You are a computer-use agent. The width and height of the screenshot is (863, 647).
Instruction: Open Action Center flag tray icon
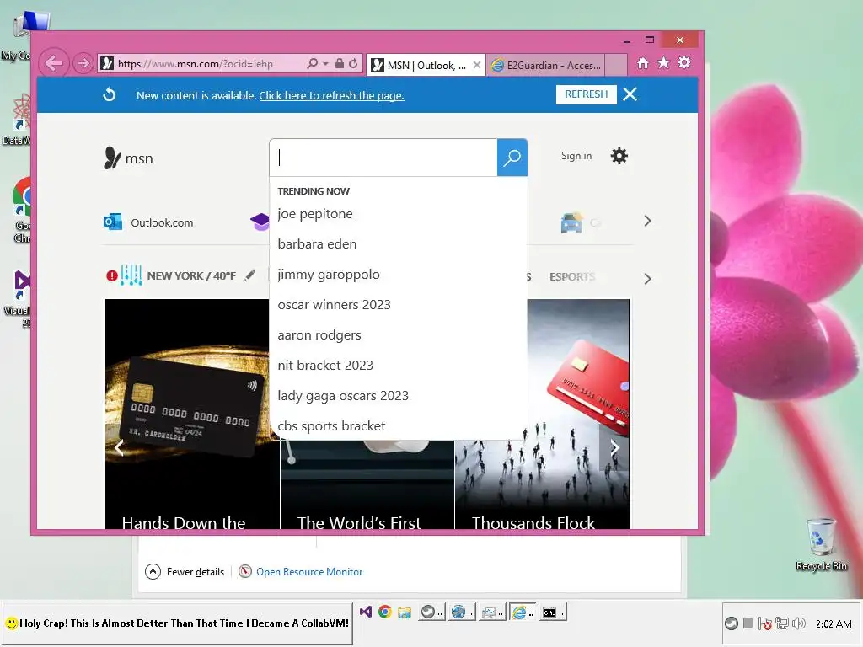(x=764, y=623)
